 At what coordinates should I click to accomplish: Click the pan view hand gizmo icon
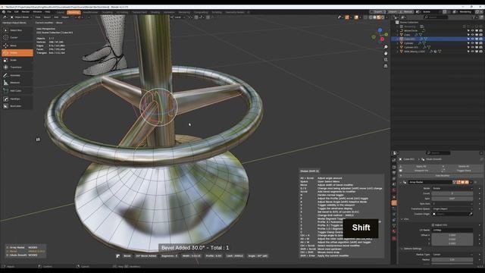coord(386,53)
